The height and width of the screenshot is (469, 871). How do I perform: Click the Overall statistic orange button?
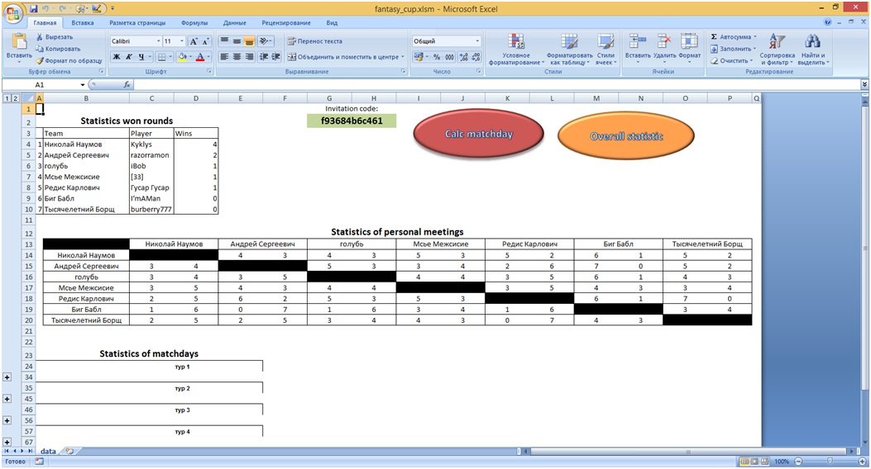626,135
